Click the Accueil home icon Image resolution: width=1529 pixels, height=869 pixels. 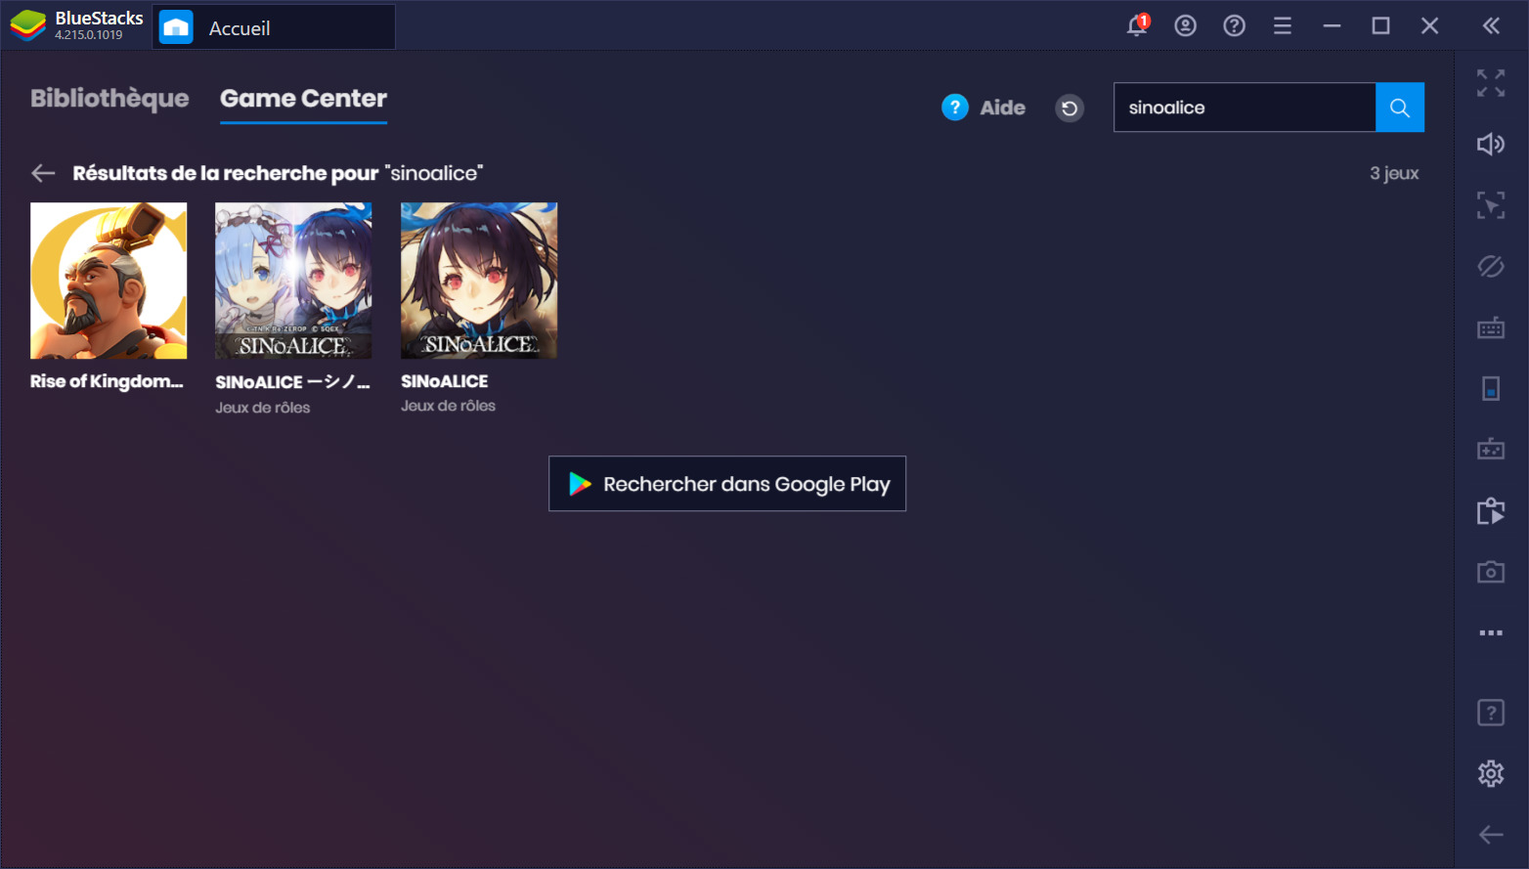coord(176,26)
